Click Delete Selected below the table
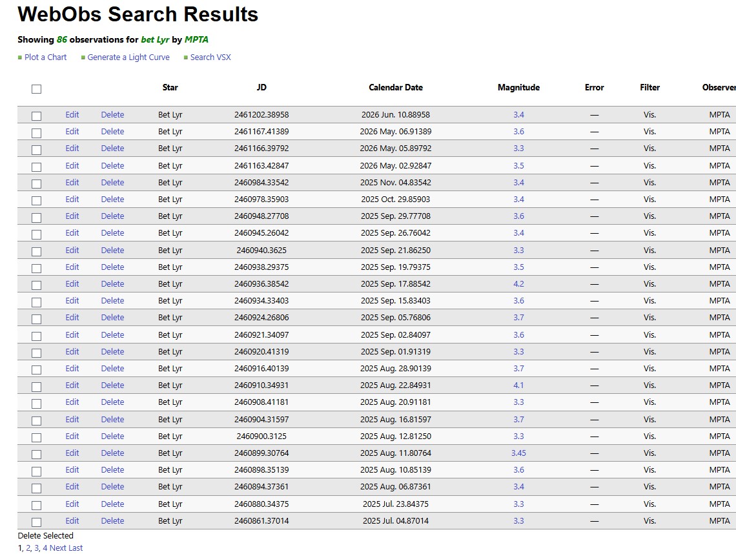The width and height of the screenshot is (736, 554). click(46, 536)
